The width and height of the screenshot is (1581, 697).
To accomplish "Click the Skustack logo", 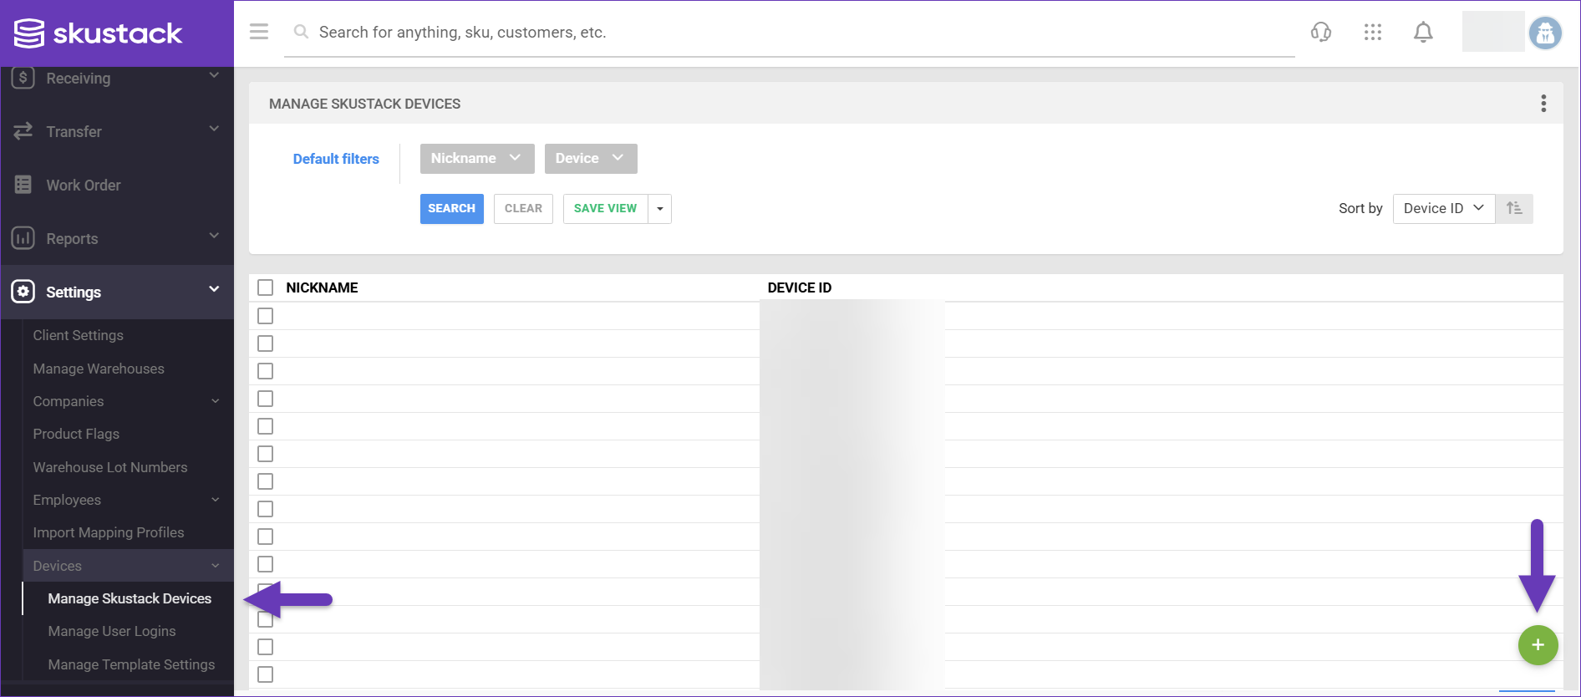I will [98, 33].
